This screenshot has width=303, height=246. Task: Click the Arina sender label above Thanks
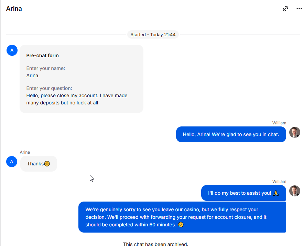[x=25, y=152]
